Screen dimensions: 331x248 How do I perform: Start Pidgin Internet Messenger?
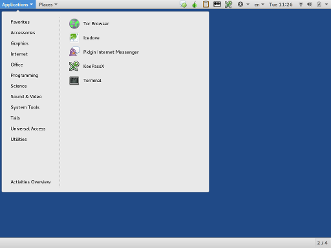(x=104, y=52)
